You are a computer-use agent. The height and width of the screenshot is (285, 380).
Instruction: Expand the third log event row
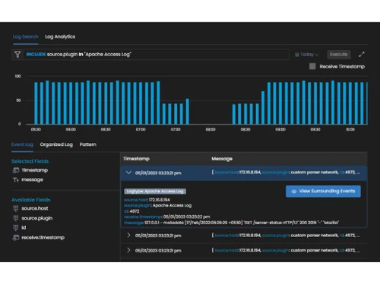click(x=128, y=250)
